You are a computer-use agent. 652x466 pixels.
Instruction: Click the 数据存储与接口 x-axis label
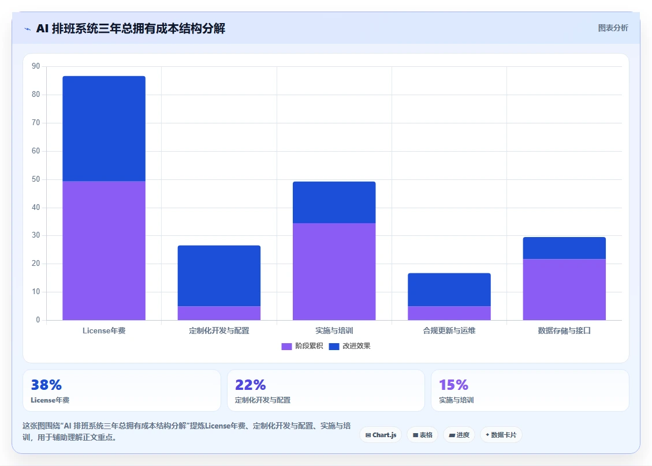[564, 330]
